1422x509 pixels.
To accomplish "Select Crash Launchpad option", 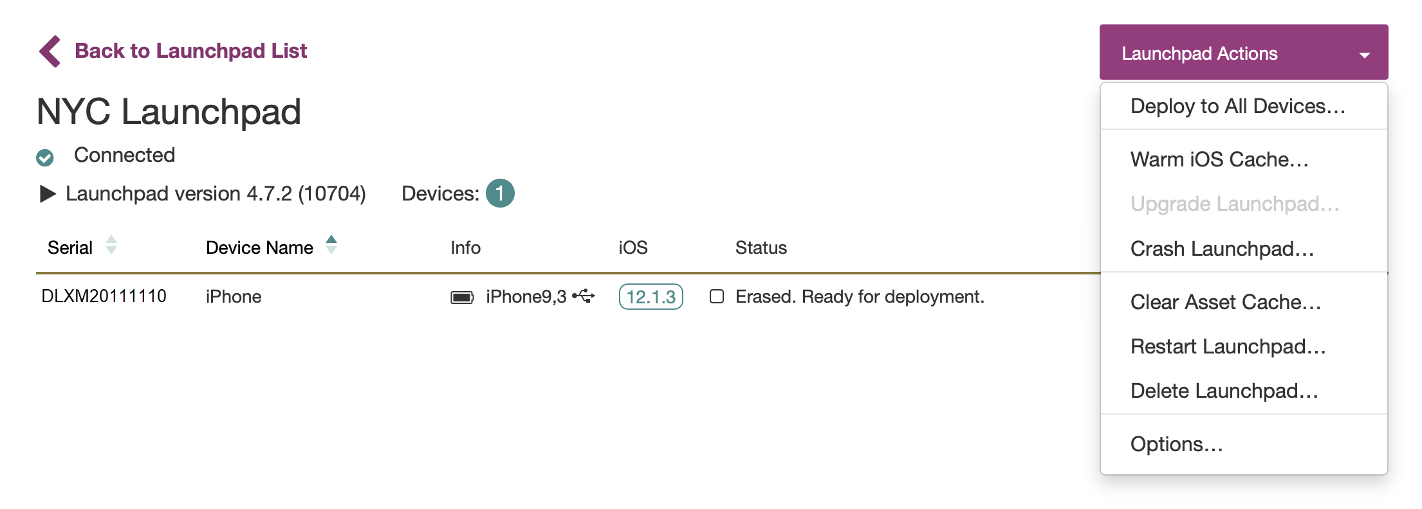I will point(1222,249).
